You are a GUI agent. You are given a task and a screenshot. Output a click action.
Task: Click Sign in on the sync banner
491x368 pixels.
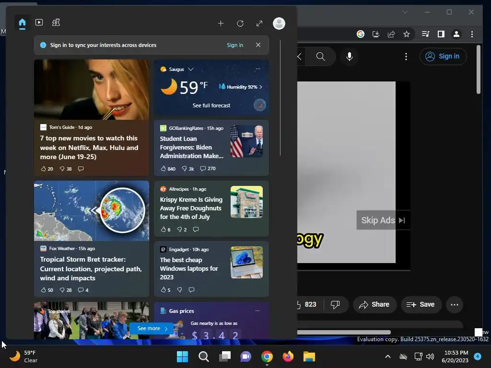click(x=235, y=45)
